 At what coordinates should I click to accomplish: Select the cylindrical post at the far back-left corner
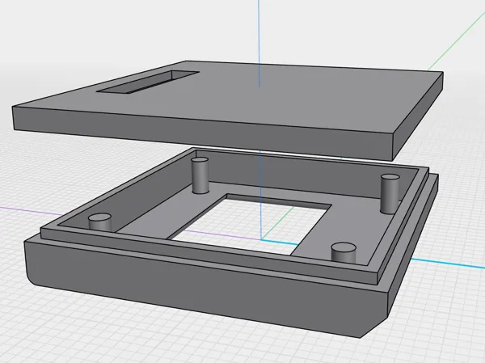point(200,175)
